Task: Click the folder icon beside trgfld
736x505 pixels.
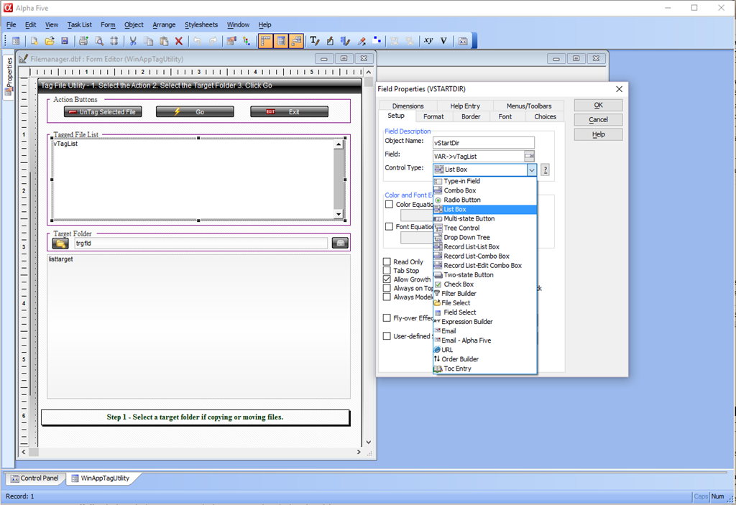Action: coord(60,243)
